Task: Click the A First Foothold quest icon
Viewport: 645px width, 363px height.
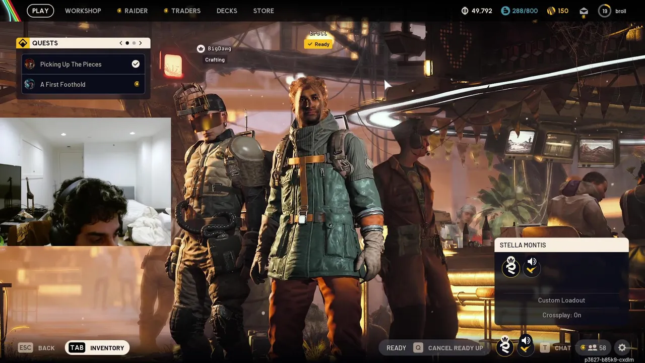Action: (30, 84)
